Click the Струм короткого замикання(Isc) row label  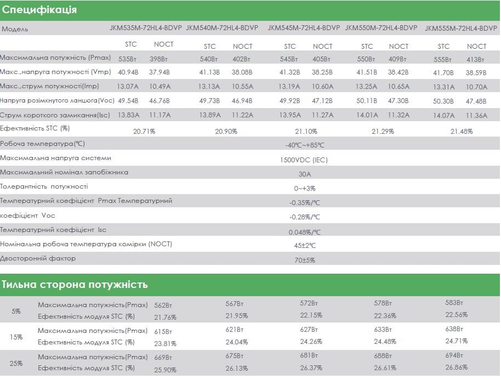53,114
